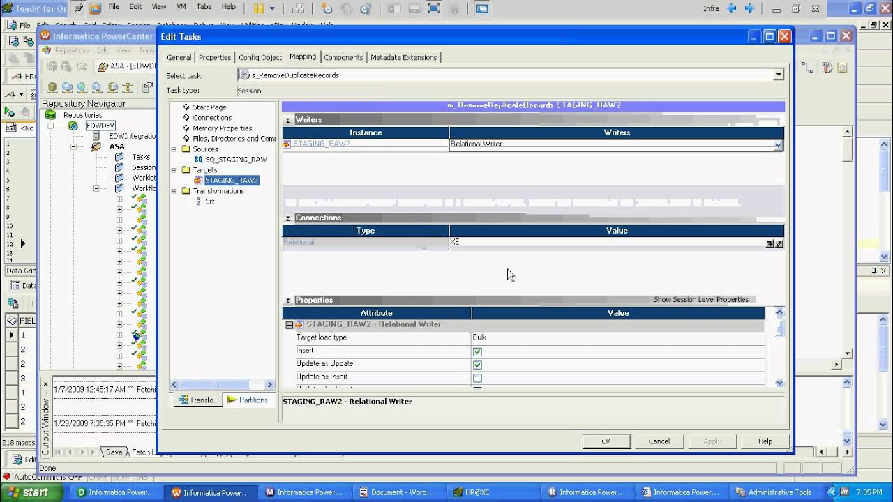893x502 pixels.
Task: Select the STAGING_RAW2 target node
Action: pyautogui.click(x=232, y=181)
